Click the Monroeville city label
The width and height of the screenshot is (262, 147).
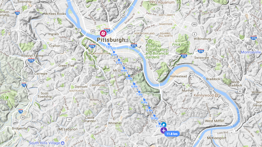click(251, 52)
